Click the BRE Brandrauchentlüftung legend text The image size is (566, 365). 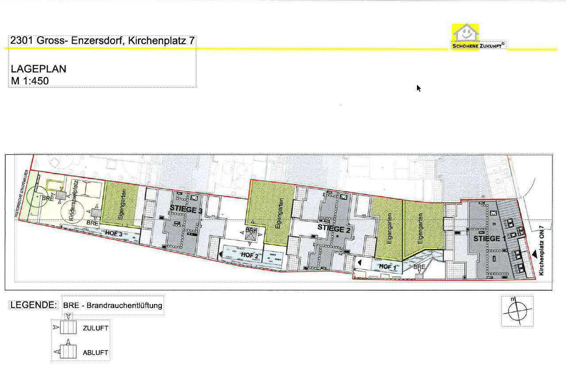coord(112,304)
